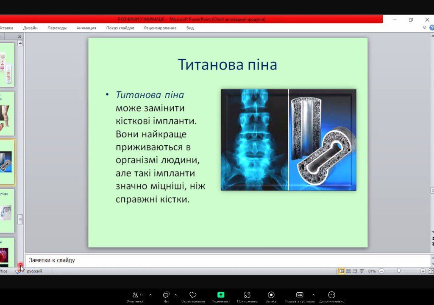Click the zoom out minus button
Screen dimensions: 434x305
(x=381, y=271)
